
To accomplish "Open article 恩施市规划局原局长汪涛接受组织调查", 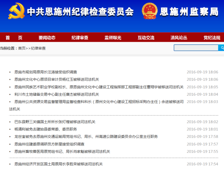I will click(x=46, y=72).
